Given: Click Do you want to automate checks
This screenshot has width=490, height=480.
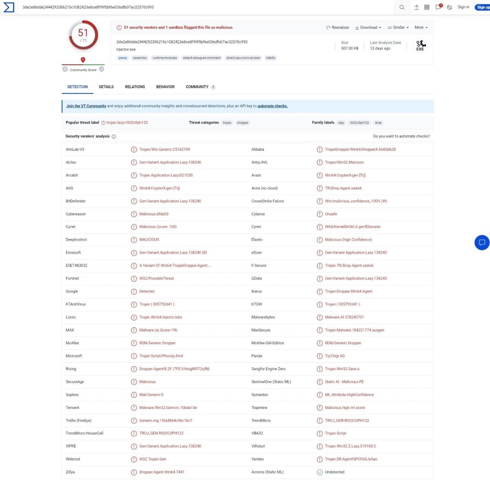Looking at the screenshot, I should (x=401, y=136).
